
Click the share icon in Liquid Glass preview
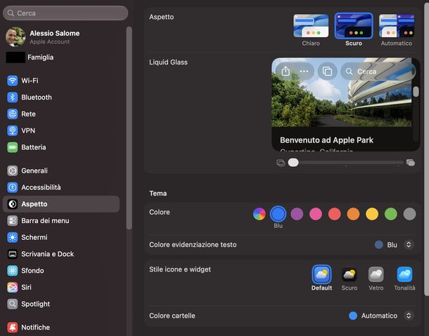[286, 72]
